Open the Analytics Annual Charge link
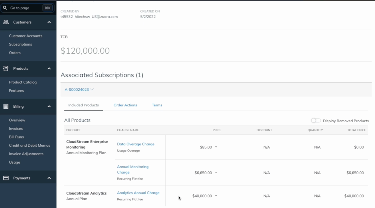The image size is (375, 208). 138,193
